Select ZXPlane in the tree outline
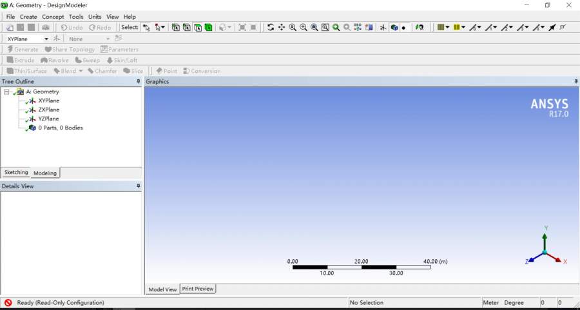This screenshot has width=580, height=310. 48,110
